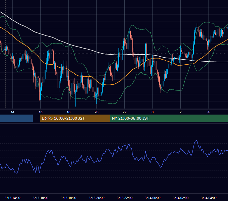Click the 4 hour axis label
228x201 pixels.
tap(209, 112)
